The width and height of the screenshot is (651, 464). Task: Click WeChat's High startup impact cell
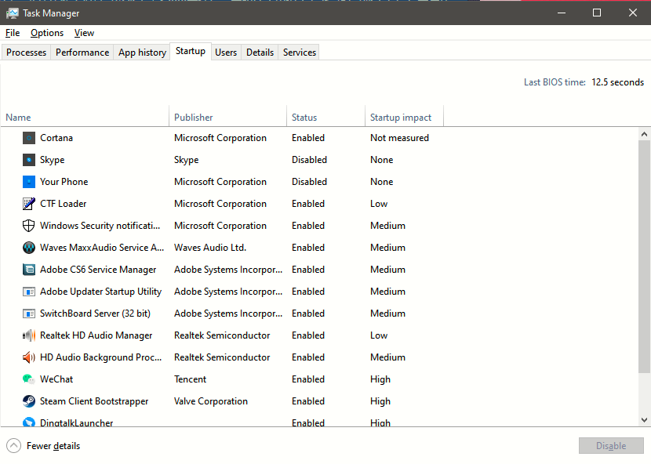click(380, 379)
